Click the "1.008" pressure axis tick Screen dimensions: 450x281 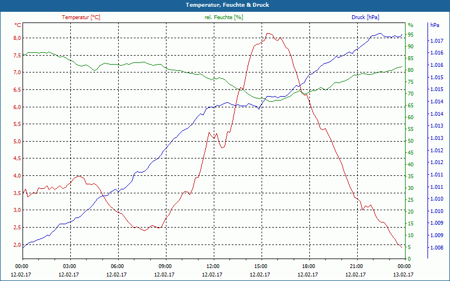point(436,248)
